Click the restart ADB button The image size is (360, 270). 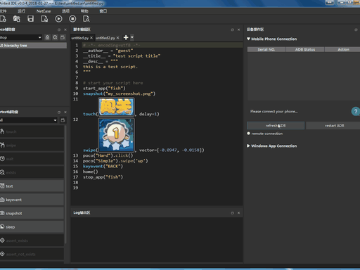click(333, 126)
